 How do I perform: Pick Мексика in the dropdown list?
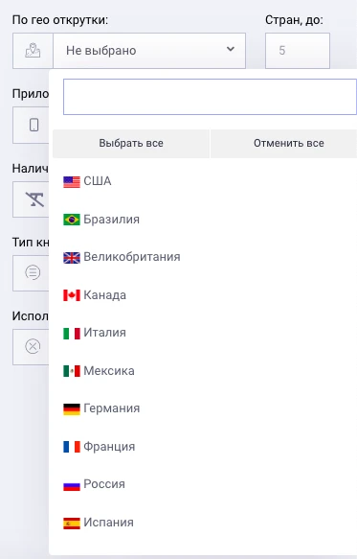(x=109, y=371)
